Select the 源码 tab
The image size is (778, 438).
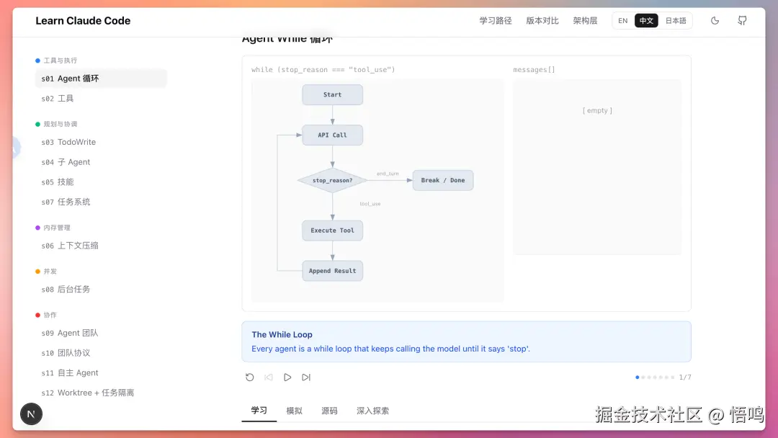(329, 411)
